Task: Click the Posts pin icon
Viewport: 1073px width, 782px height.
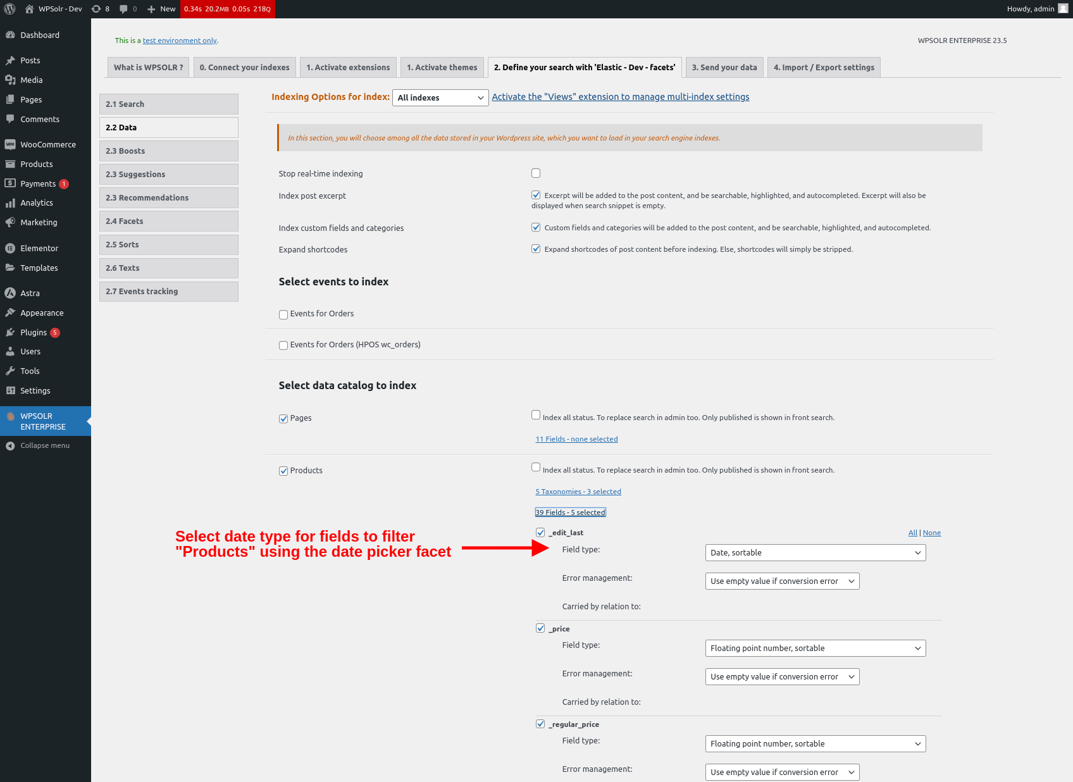Action: pyautogui.click(x=10, y=60)
